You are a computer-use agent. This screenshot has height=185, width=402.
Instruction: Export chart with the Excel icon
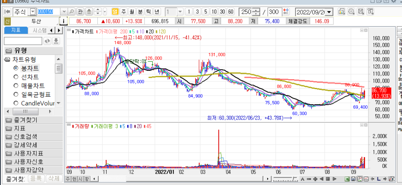point(347,179)
